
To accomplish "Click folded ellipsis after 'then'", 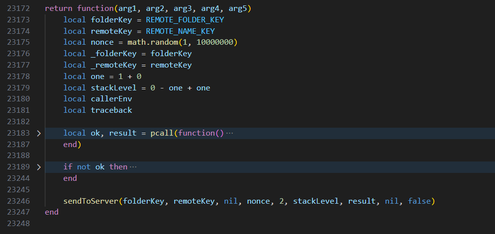I will coord(133,167).
